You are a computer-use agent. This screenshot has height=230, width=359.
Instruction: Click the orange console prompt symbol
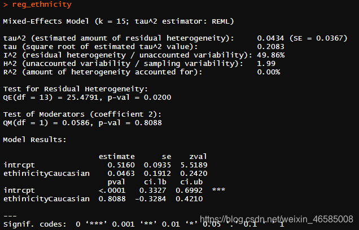point(6,5)
